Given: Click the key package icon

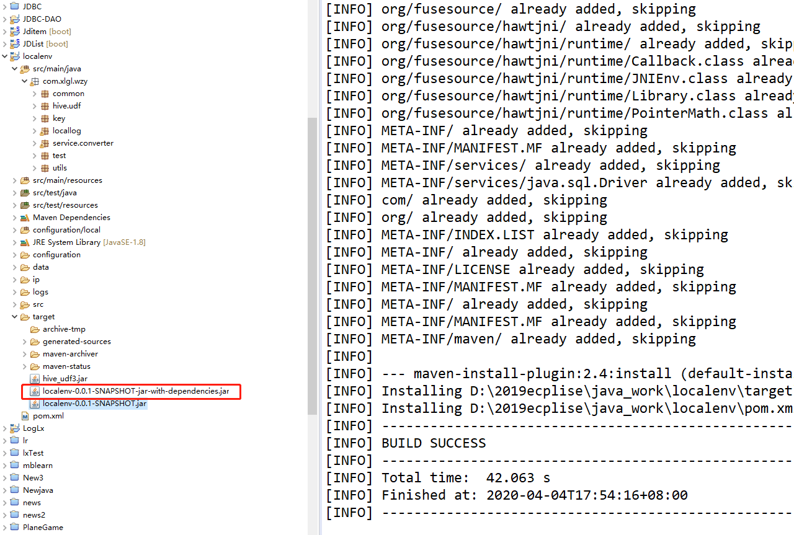Looking at the screenshot, I should 45,118.
